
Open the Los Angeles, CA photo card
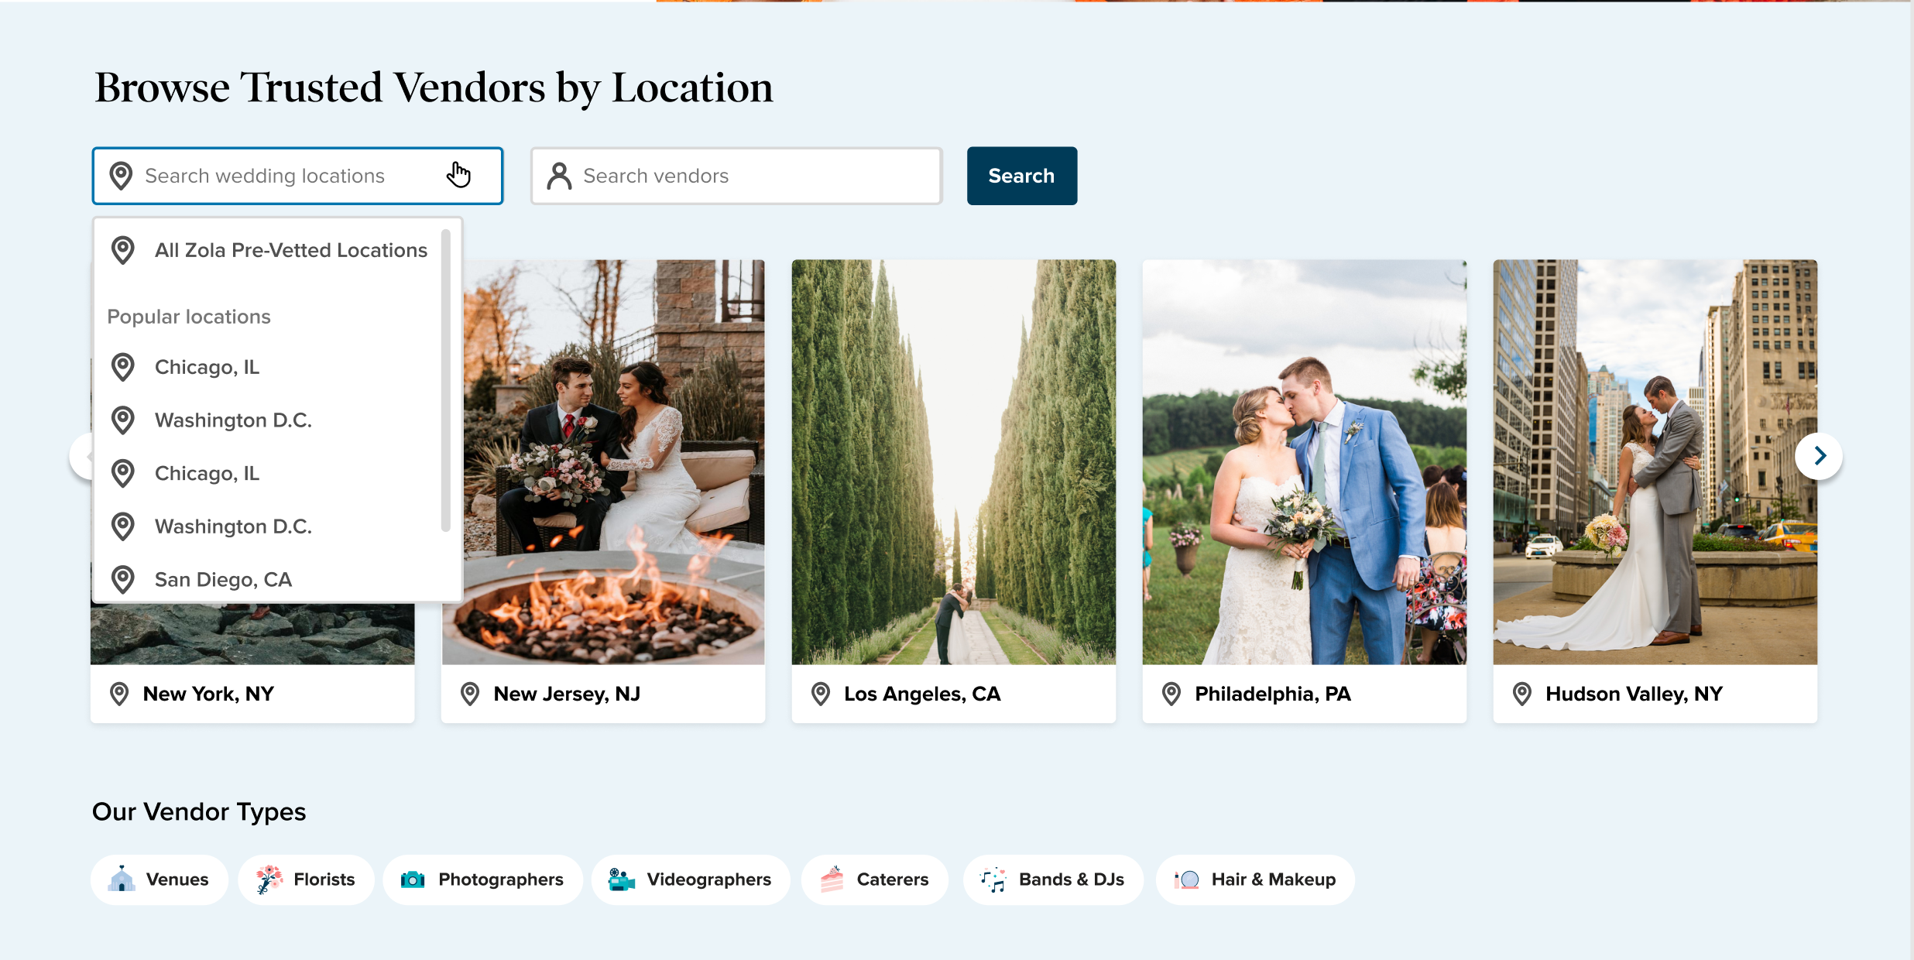coord(953,462)
